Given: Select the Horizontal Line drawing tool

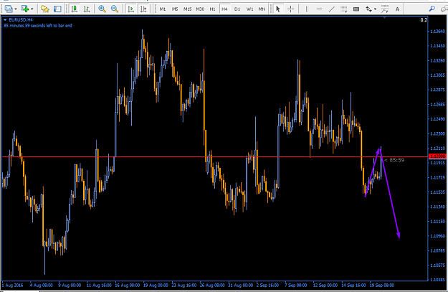Looking at the screenshot, I should point(319,9).
